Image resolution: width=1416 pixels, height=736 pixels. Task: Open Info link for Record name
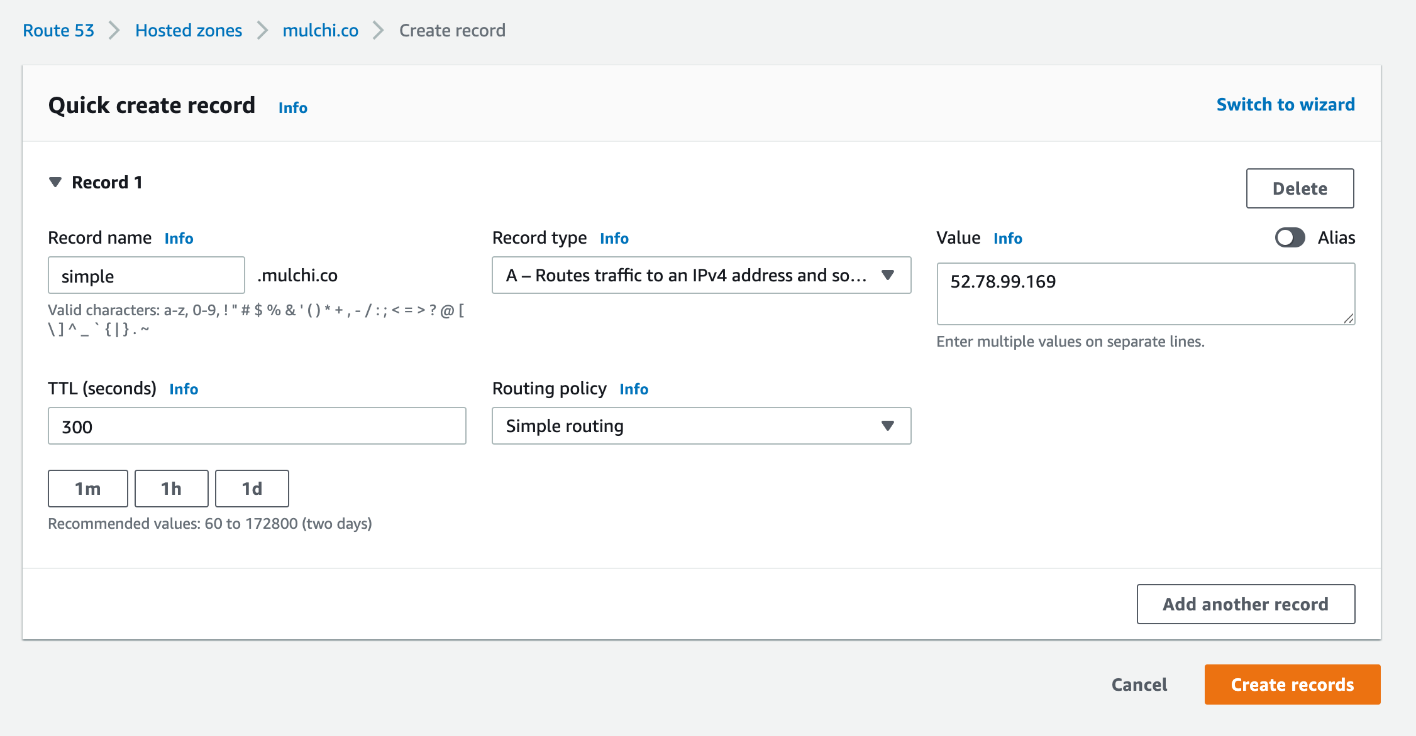(179, 239)
